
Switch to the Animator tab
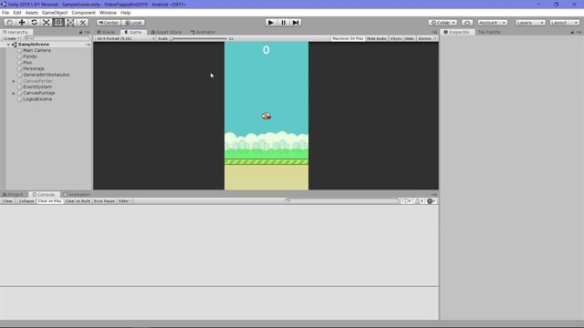[203, 33]
